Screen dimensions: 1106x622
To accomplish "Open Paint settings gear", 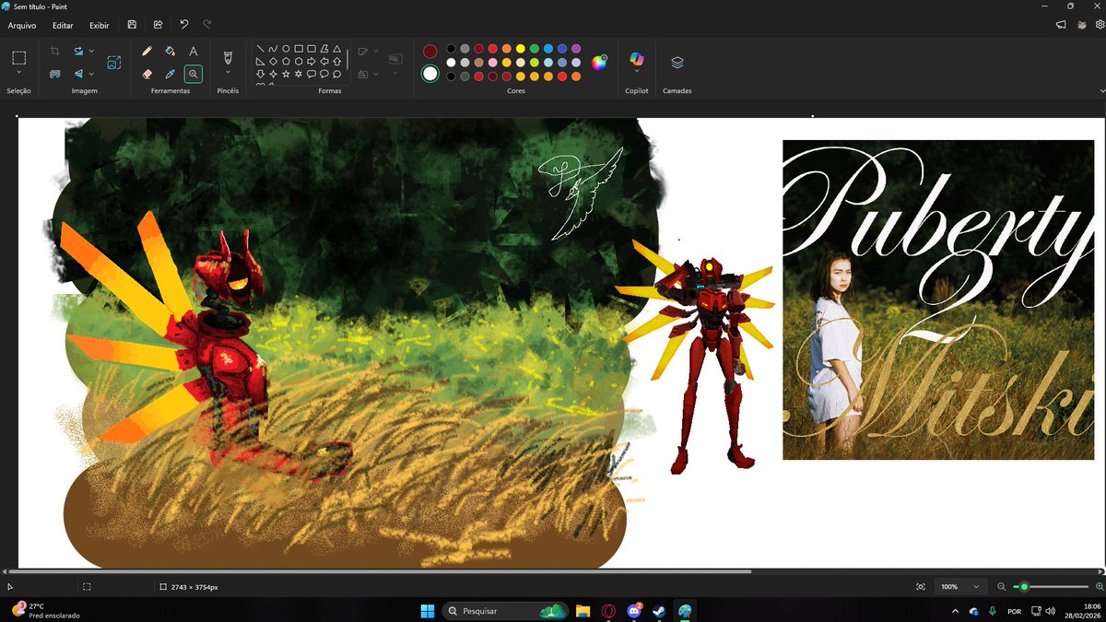I will (1100, 25).
